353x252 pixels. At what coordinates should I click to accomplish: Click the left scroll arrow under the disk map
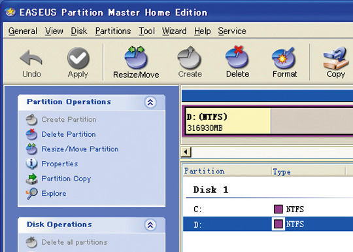(x=186, y=152)
